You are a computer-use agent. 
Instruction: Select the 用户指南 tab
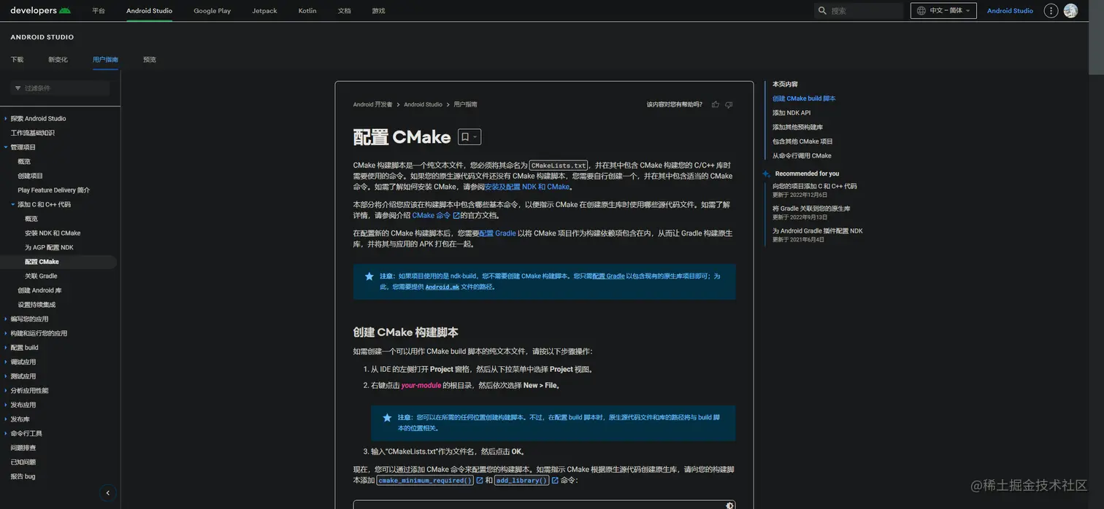[105, 60]
